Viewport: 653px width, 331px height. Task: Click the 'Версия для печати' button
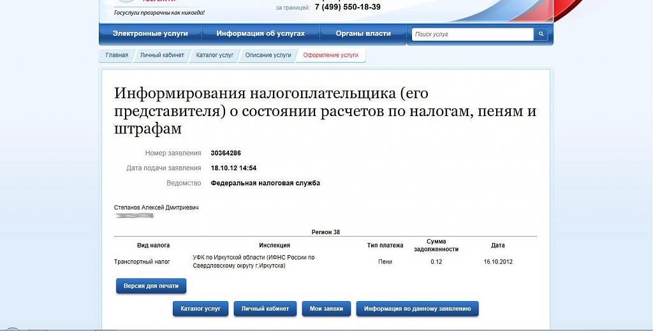pyautogui.click(x=151, y=286)
